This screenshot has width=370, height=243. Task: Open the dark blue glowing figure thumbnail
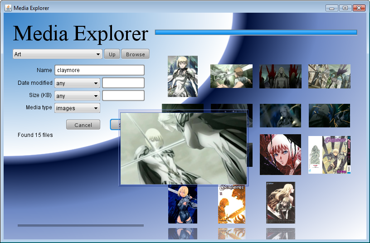tap(280, 116)
